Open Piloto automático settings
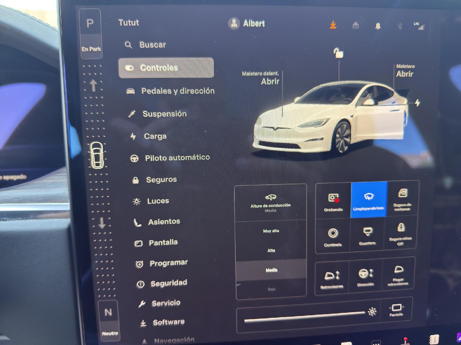461x345 pixels. click(x=170, y=158)
